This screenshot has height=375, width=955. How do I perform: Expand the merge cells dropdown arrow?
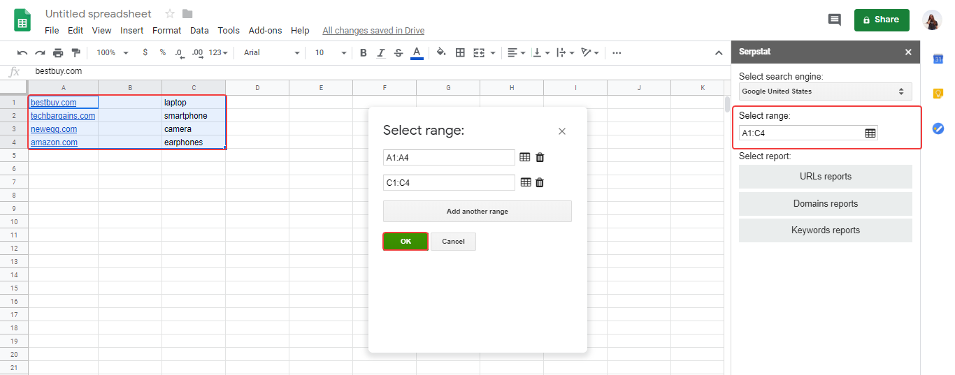pyautogui.click(x=493, y=53)
